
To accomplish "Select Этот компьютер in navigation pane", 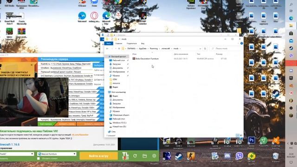I will tap(118, 92).
